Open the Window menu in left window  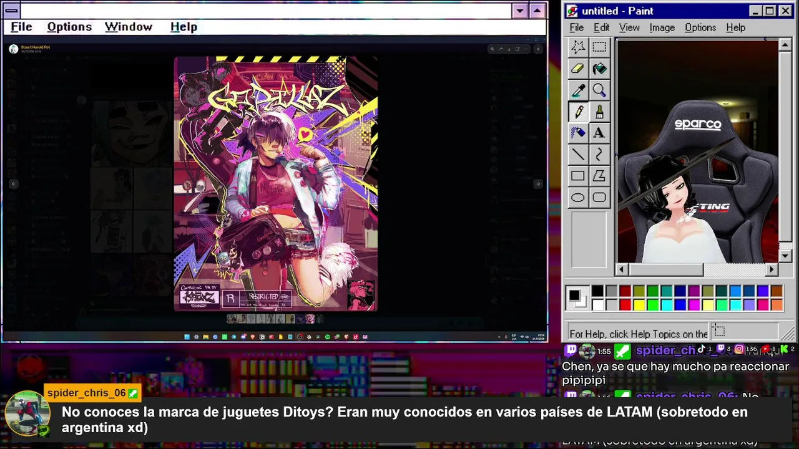129,27
